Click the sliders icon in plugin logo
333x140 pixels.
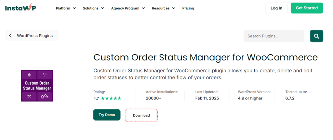45,75
